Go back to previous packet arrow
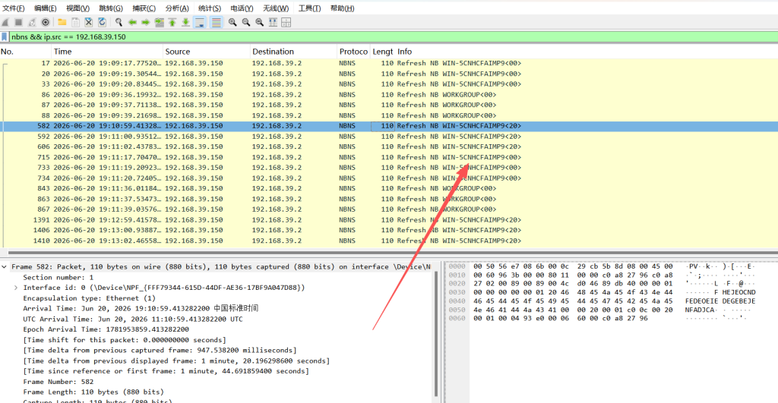The height and width of the screenshot is (403, 778). (132, 22)
